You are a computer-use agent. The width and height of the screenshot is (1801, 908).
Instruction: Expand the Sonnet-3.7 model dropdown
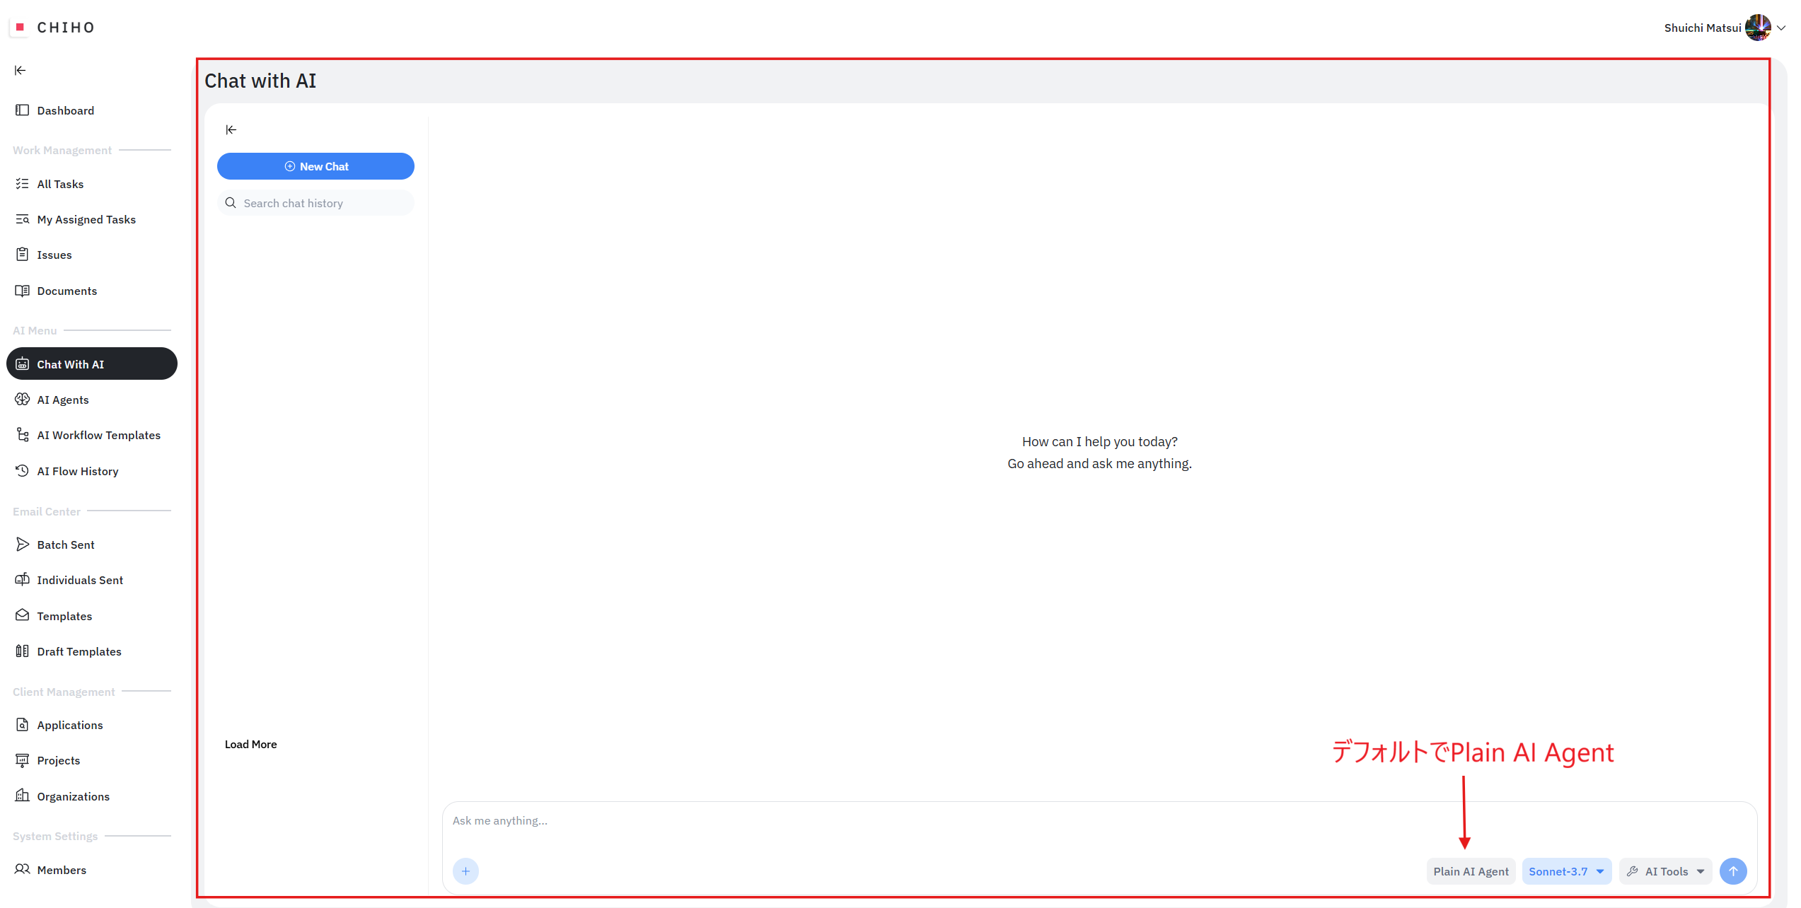click(1566, 871)
